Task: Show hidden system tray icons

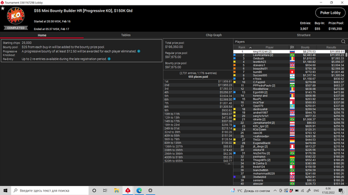Action: (275, 191)
